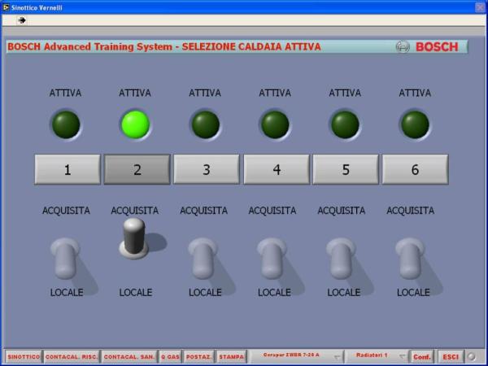Select boiler 1 button
This screenshot has height=366, width=488.
click(68, 169)
